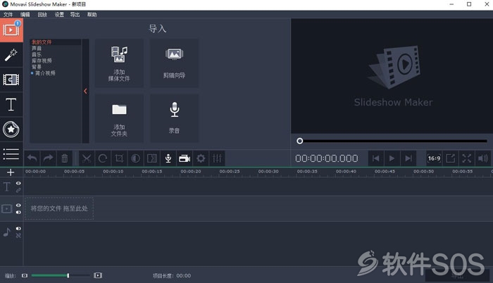Click the title track T icon
The height and width of the screenshot is (283, 493).
point(7,187)
